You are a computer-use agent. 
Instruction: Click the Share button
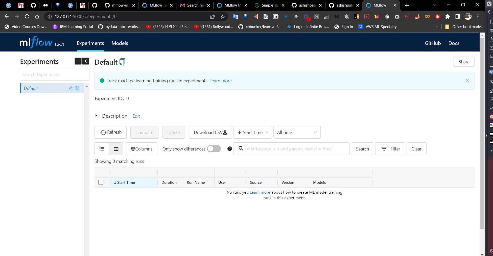coord(464,62)
